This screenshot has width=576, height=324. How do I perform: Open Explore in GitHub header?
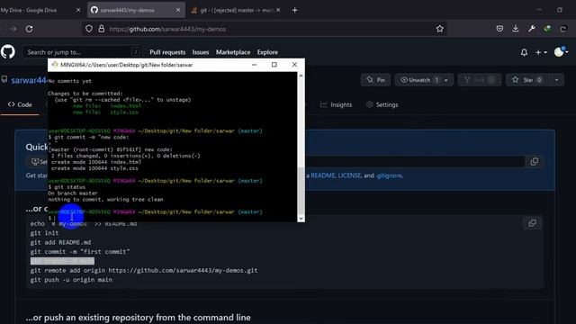tap(267, 52)
